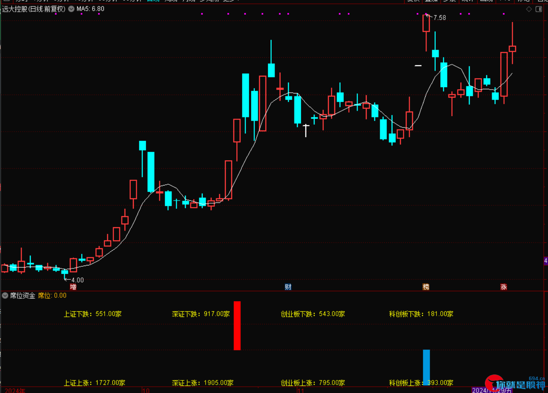Click the 席位资金 indicator name
The width and height of the screenshot is (548, 393).
click(x=23, y=295)
